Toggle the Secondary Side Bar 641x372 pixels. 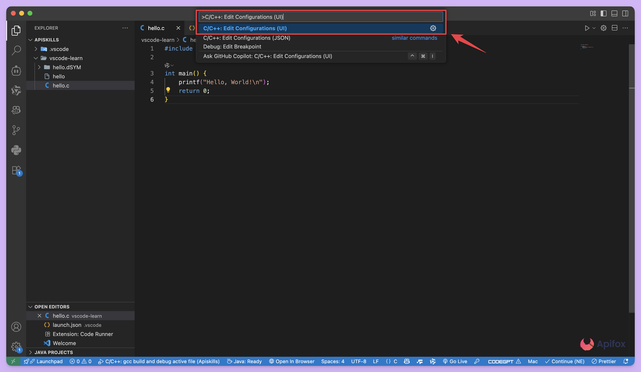click(625, 13)
